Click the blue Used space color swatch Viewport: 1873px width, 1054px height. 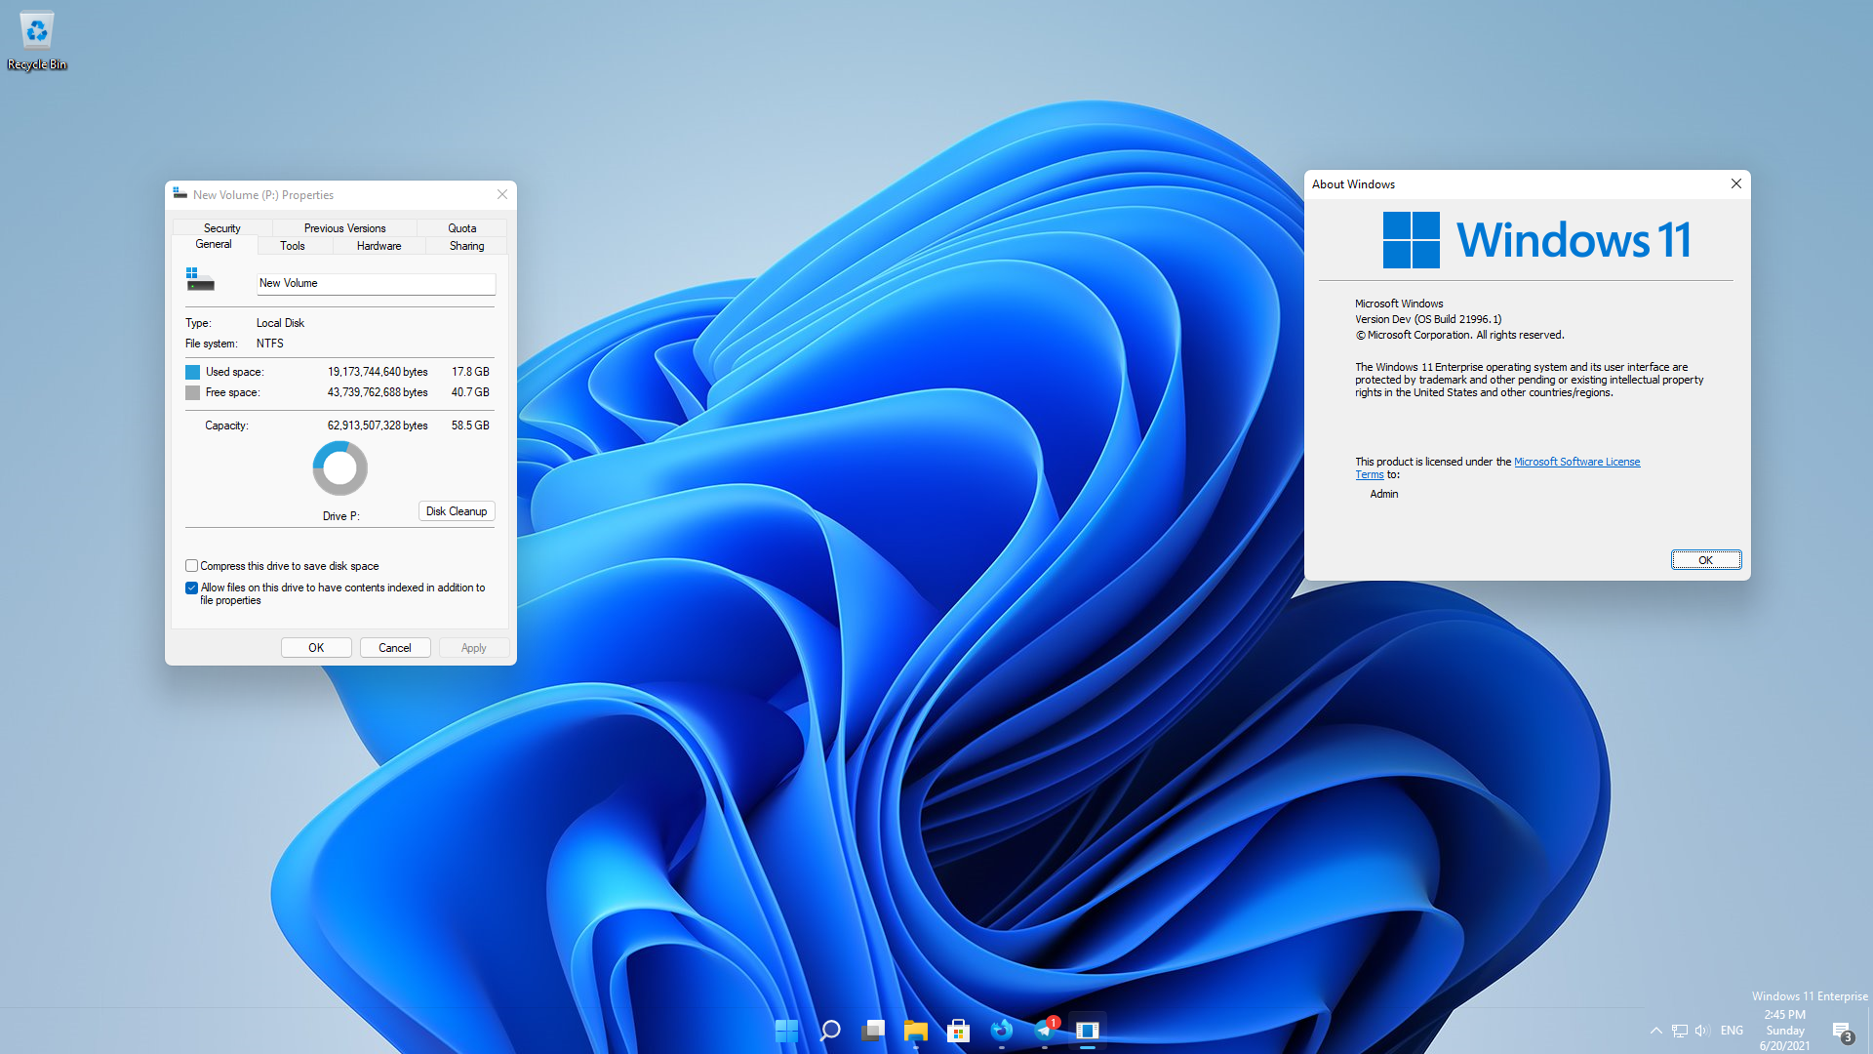pyautogui.click(x=192, y=372)
